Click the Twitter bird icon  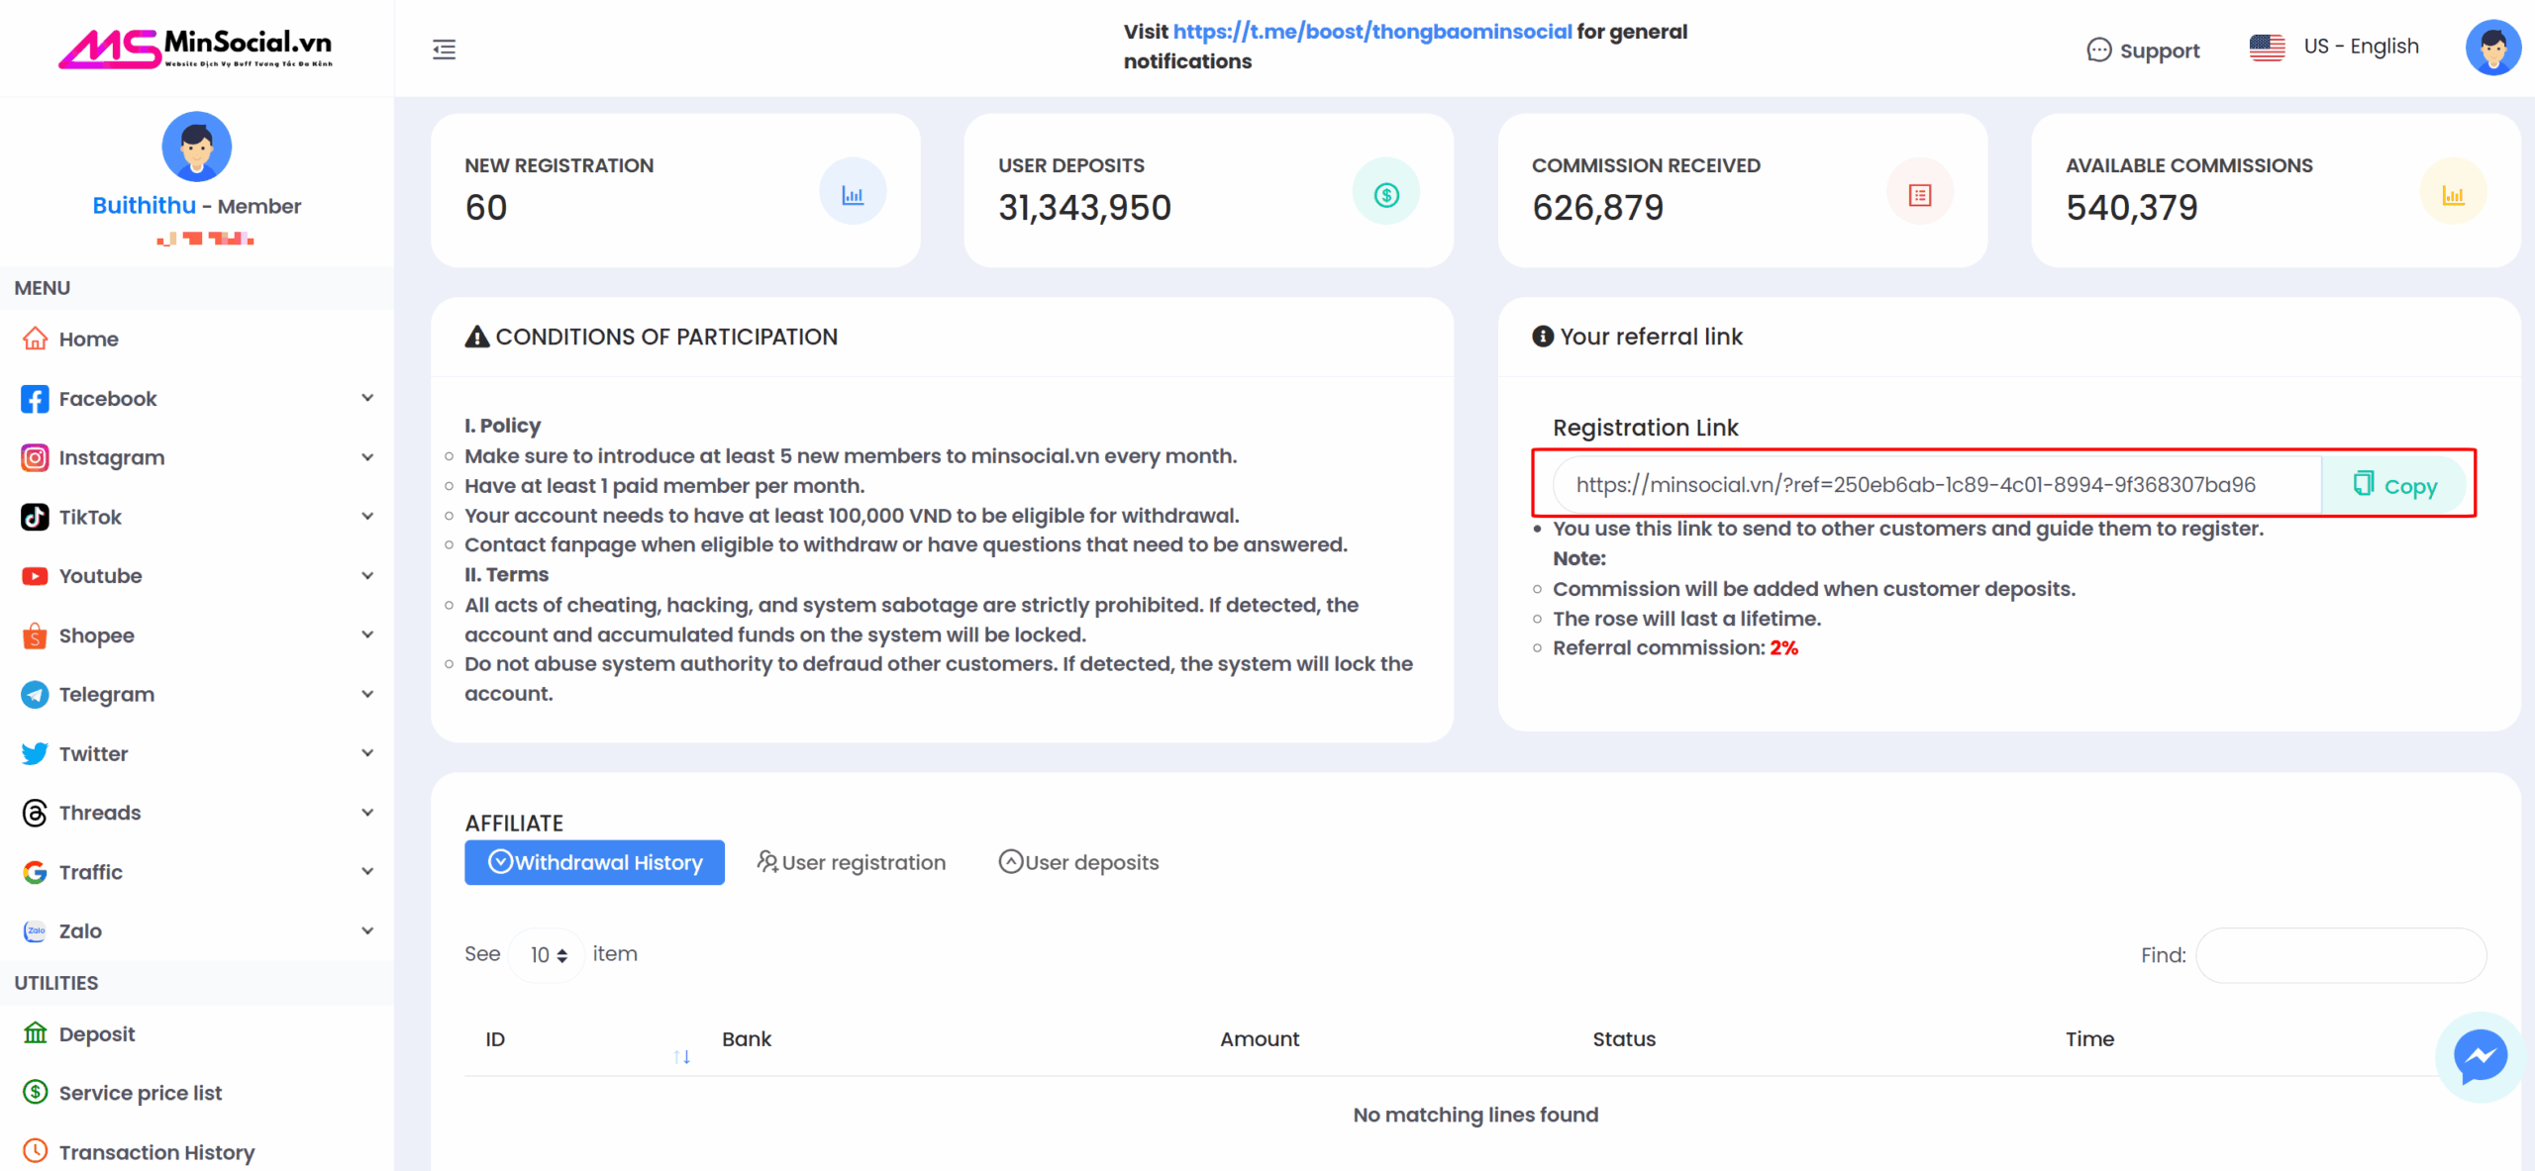35,753
